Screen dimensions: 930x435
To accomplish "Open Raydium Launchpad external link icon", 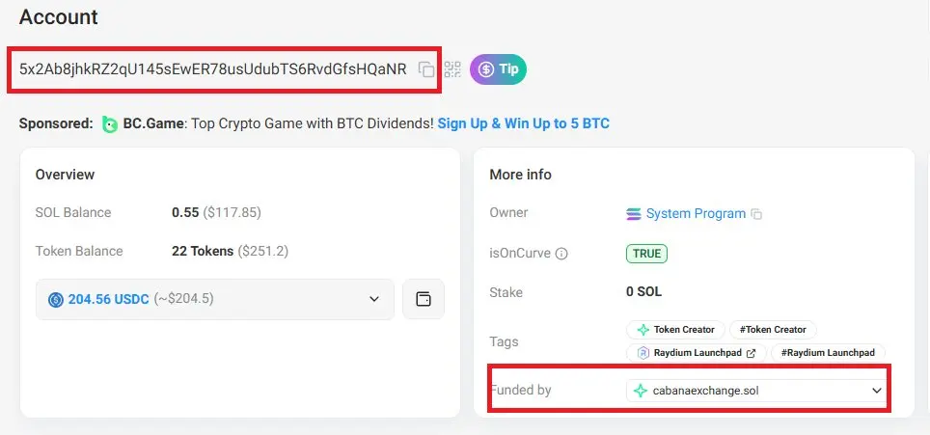I will coord(751,353).
